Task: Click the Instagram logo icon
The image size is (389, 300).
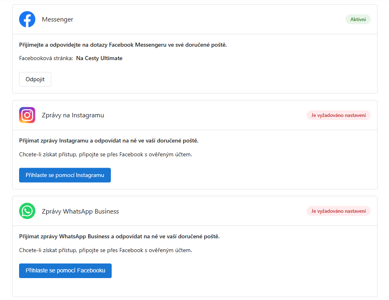Action: [27, 115]
